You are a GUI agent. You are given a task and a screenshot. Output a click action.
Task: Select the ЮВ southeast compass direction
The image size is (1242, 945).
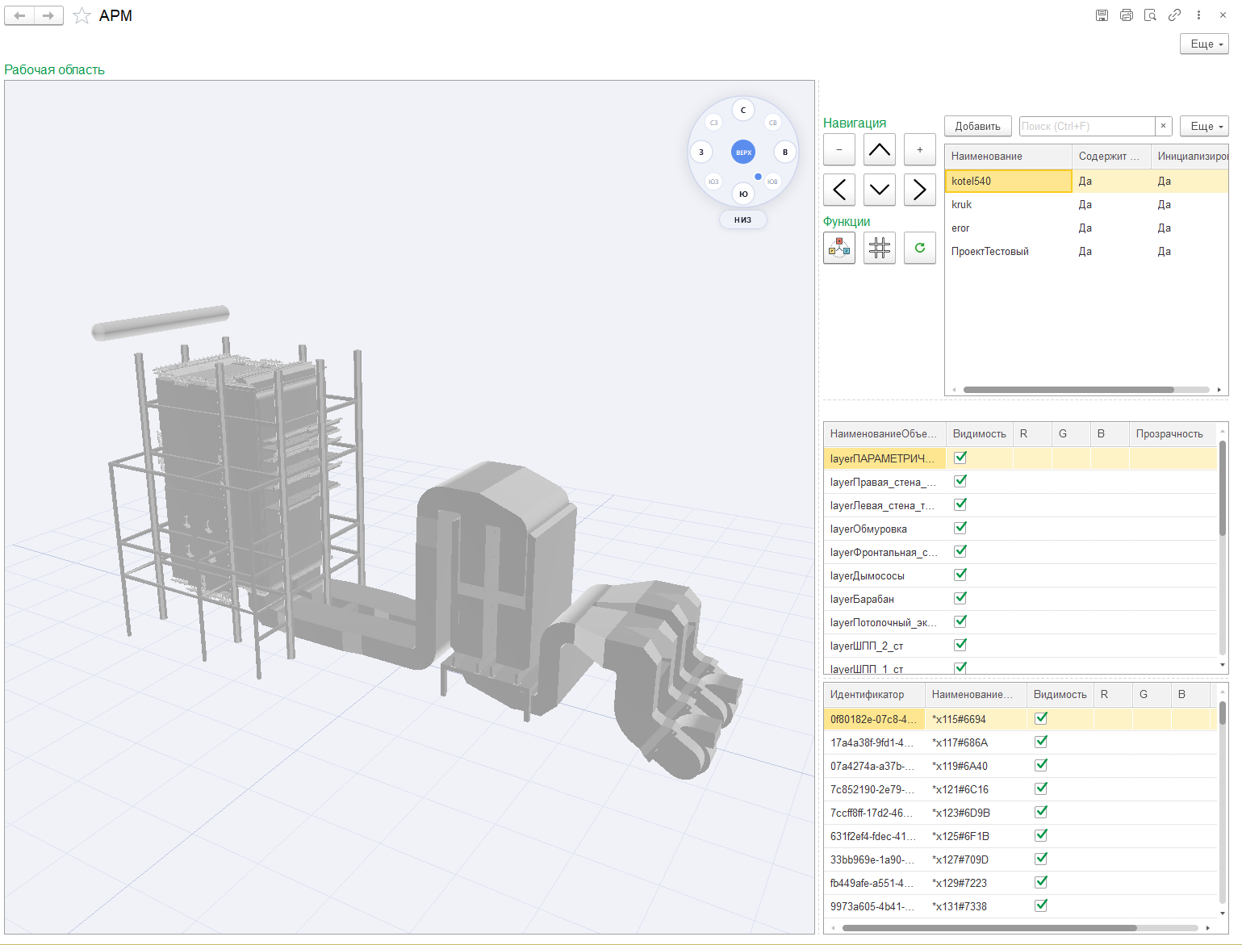tap(772, 182)
